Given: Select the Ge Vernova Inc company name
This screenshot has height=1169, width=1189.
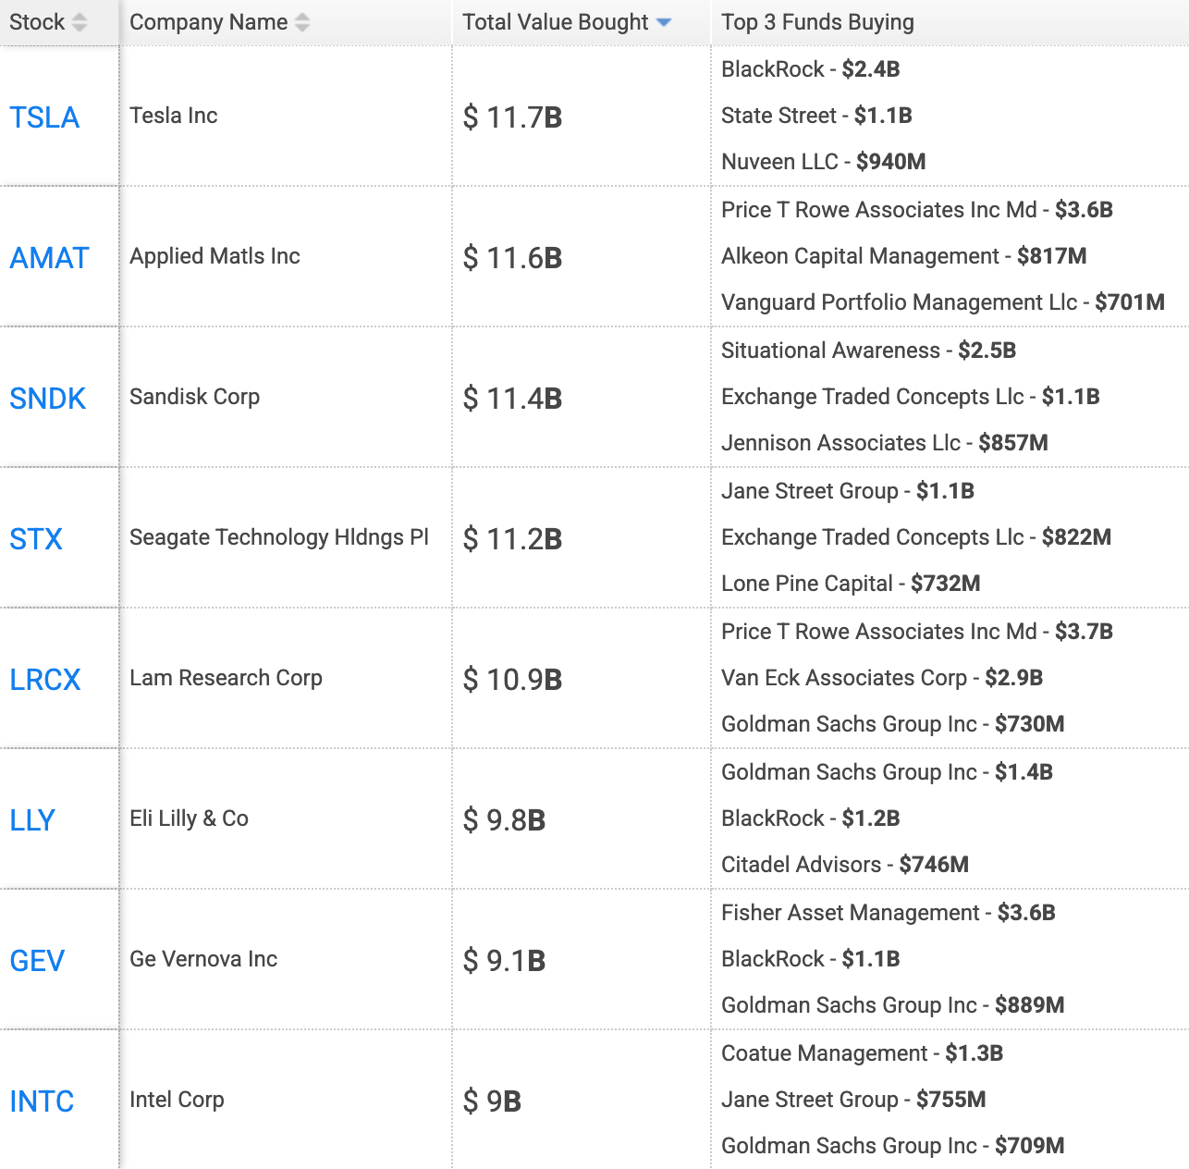Looking at the screenshot, I should point(203,959).
